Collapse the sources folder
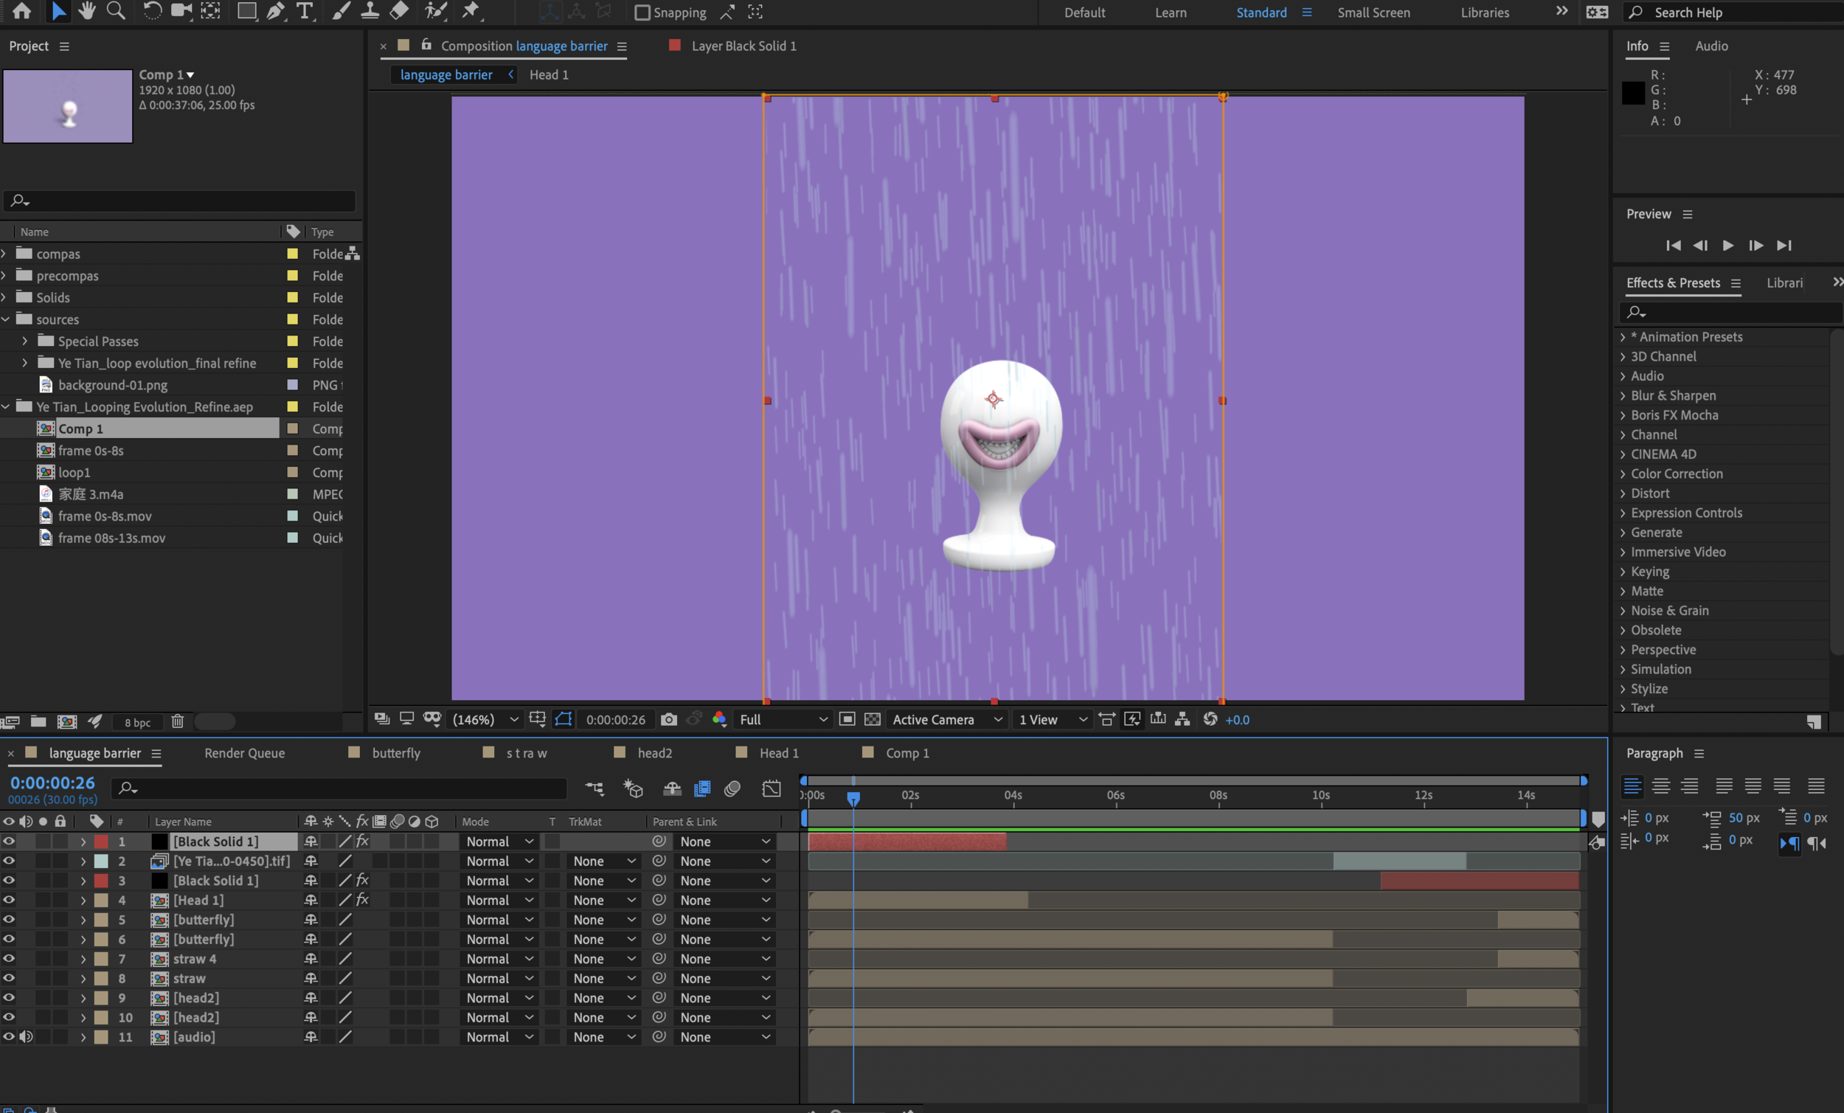 tap(5, 319)
